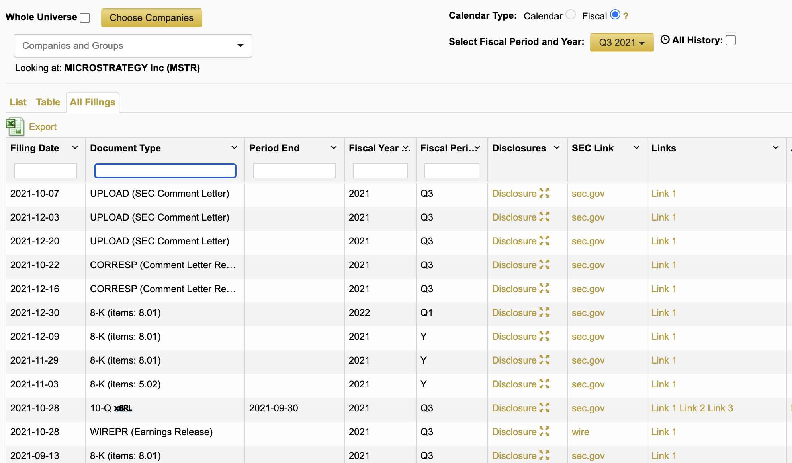
Task: Click the XBRL icon next to 10-Q
Action: click(123, 408)
